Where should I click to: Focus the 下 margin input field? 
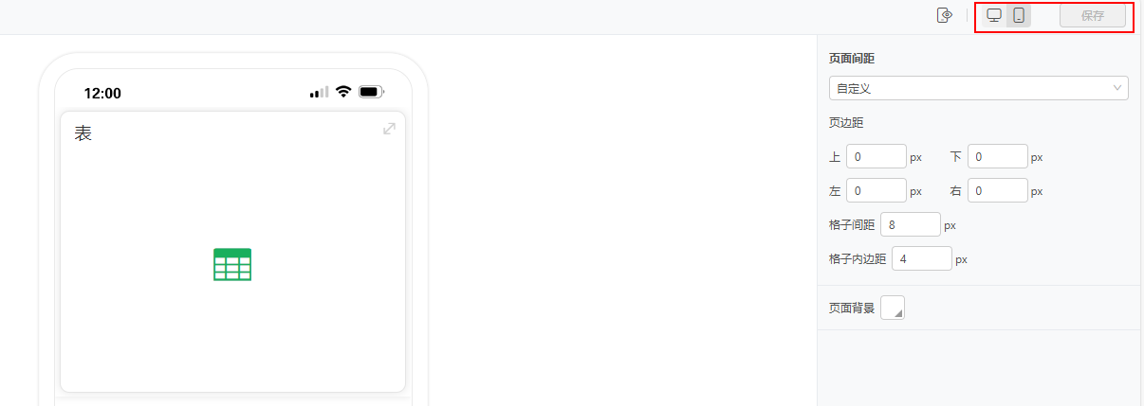998,156
